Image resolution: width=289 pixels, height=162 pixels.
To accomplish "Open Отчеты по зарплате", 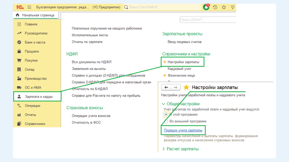I will tap(87, 42).
